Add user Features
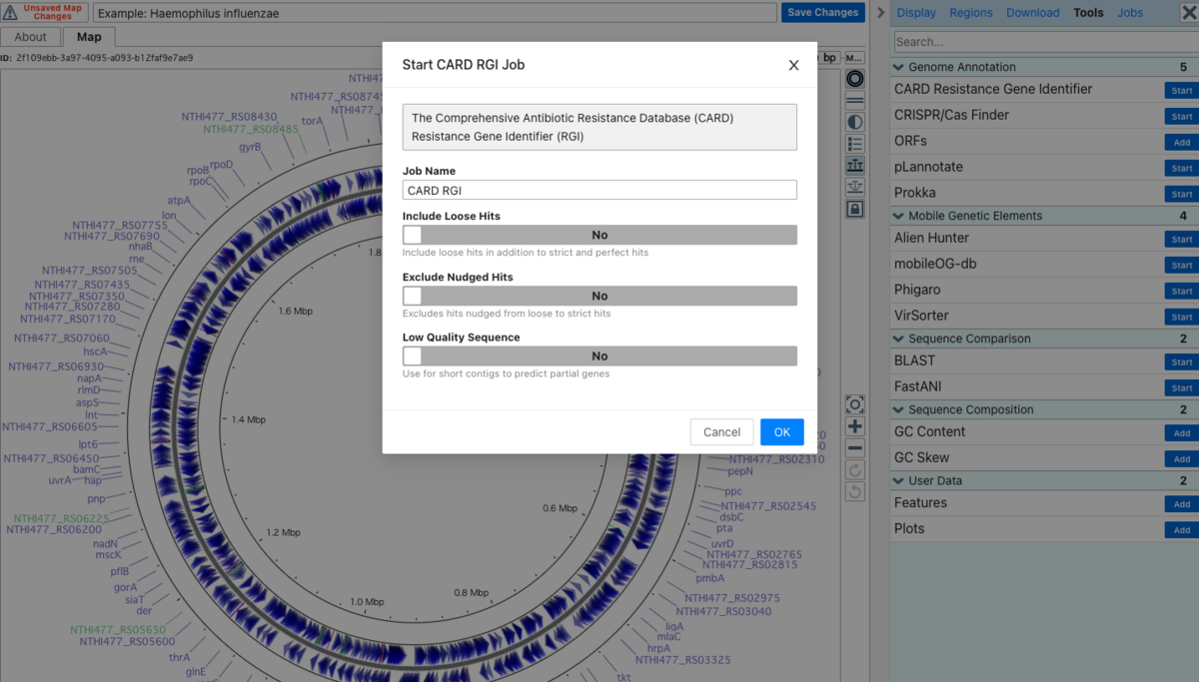The height and width of the screenshot is (682, 1199). pyautogui.click(x=1182, y=503)
